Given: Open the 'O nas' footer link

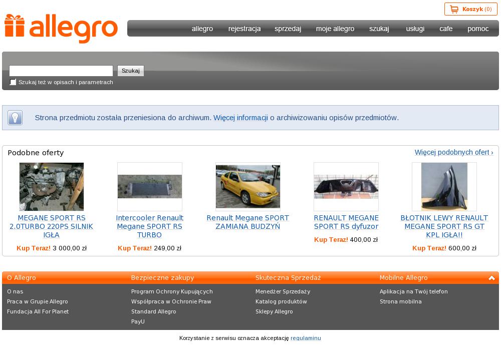Looking at the screenshot, I should [15, 291].
